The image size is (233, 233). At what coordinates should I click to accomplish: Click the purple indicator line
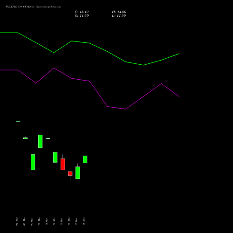tap(89, 81)
